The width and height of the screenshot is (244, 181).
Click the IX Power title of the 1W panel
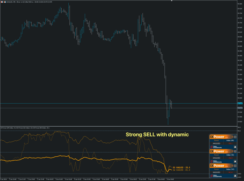[217, 166]
